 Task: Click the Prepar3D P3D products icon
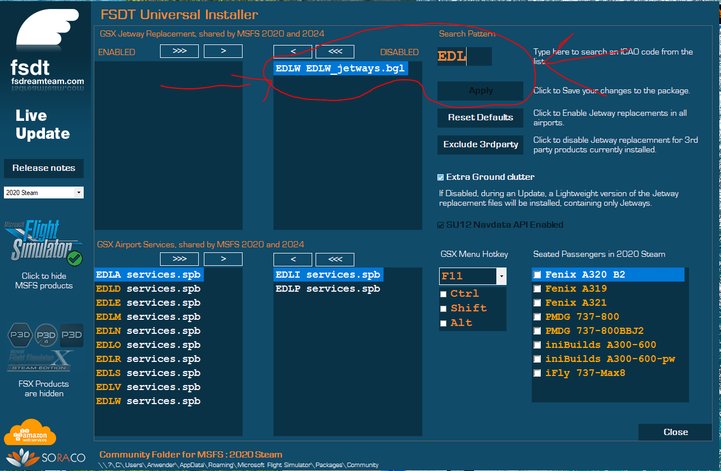tap(45, 335)
